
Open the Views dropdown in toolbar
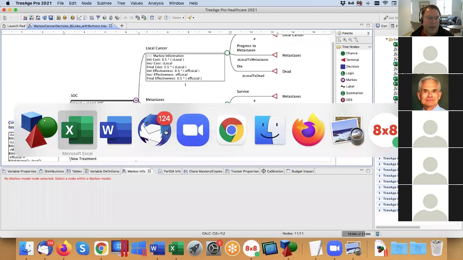(178, 18)
